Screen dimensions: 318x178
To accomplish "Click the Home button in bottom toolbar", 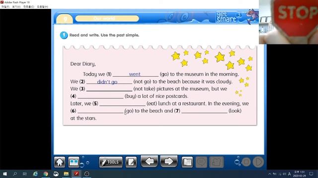I will point(60,162).
